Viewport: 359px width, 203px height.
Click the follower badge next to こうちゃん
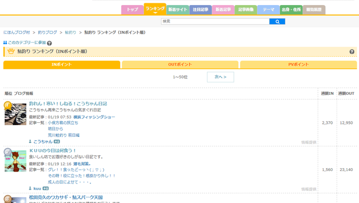click(x=57, y=142)
